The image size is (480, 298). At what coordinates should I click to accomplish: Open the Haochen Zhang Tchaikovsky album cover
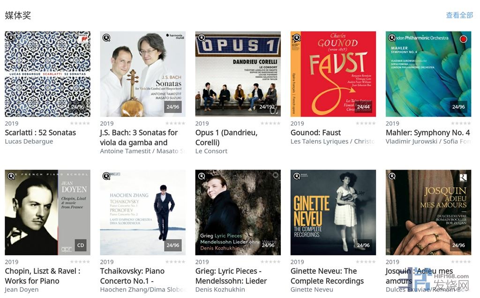(143, 212)
